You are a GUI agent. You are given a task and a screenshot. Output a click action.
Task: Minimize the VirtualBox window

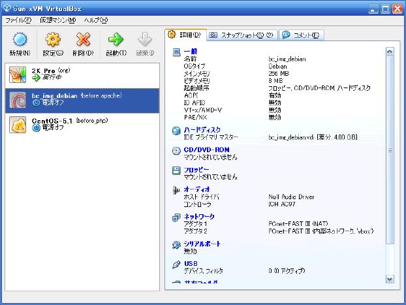tap(373, 9)
